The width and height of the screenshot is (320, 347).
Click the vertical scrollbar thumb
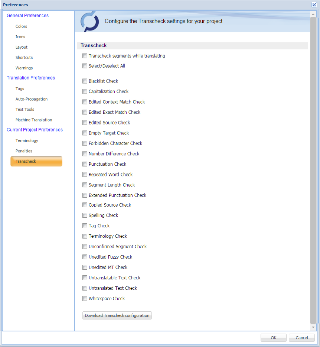coord(313,171)
